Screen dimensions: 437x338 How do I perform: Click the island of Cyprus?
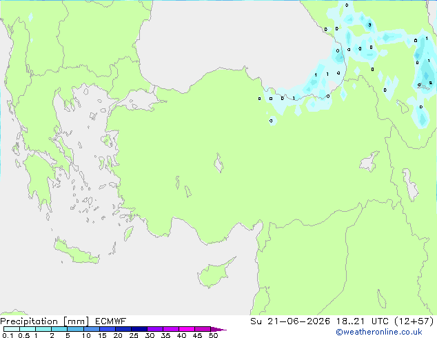tap(213, 274)
